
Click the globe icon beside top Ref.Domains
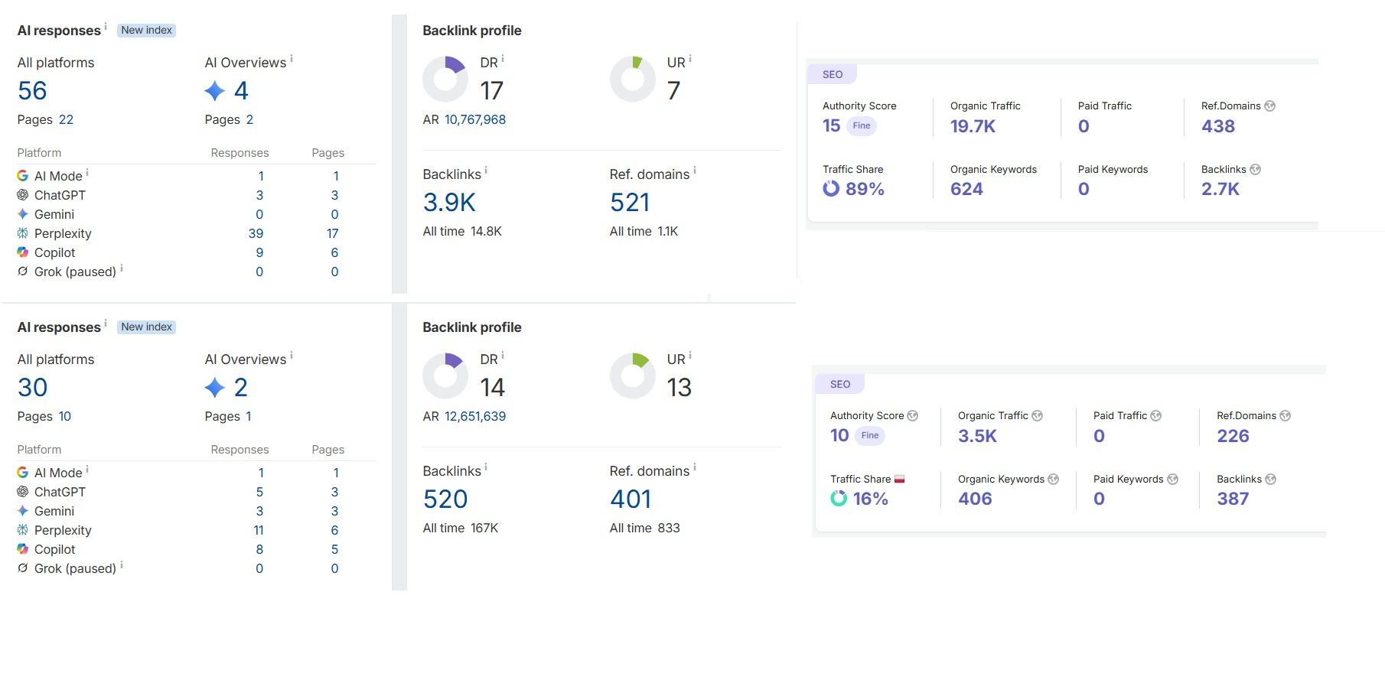click(x=1269, y=106)
